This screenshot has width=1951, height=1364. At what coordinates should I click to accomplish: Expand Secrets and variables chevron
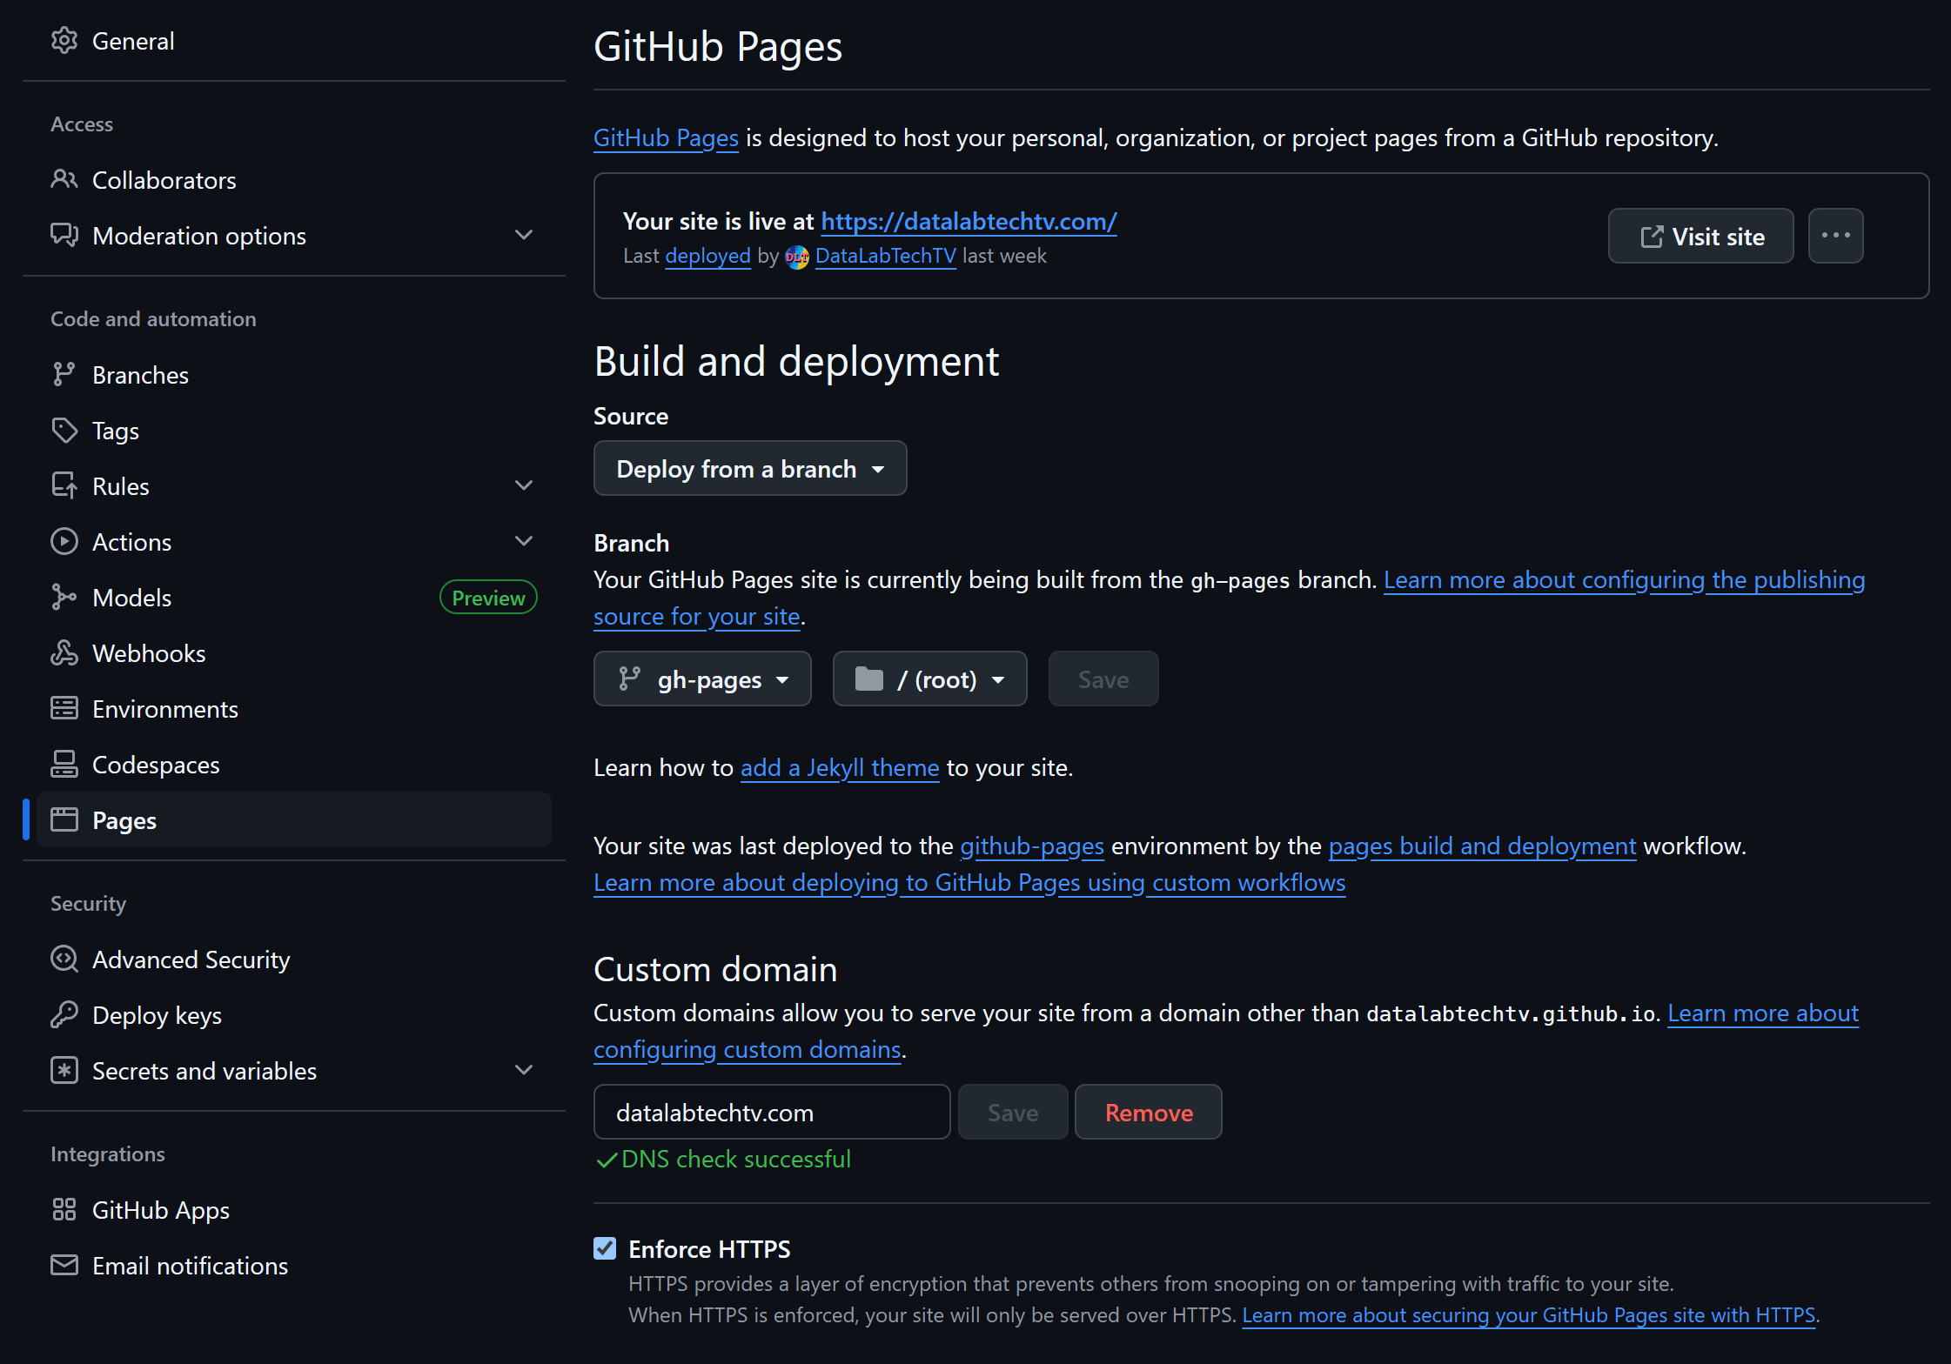click(x=524, y=1071)
